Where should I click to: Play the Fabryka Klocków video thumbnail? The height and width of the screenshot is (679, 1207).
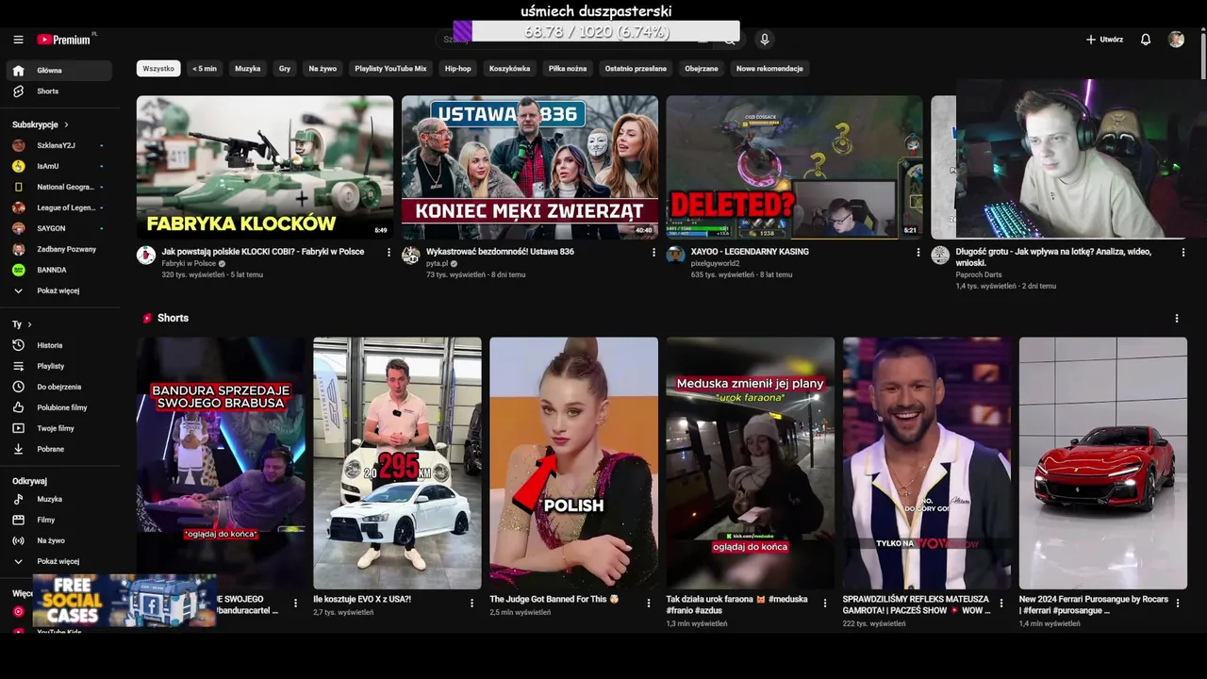point(265,167)
